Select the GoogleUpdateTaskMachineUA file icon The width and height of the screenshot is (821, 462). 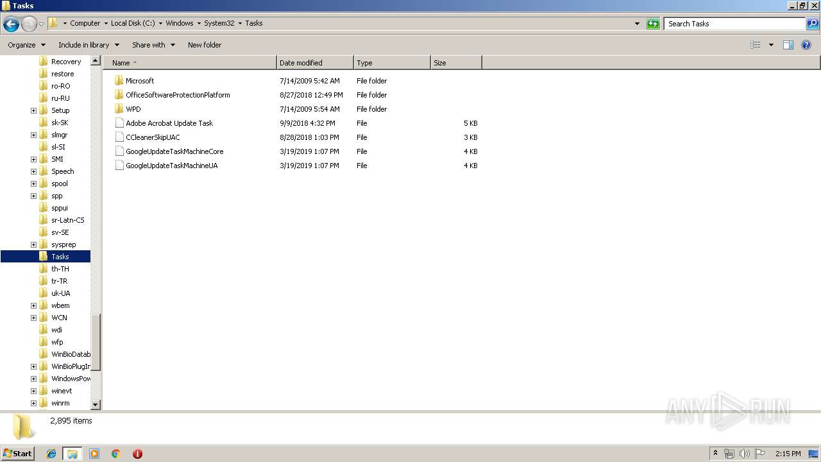[119, 166]
